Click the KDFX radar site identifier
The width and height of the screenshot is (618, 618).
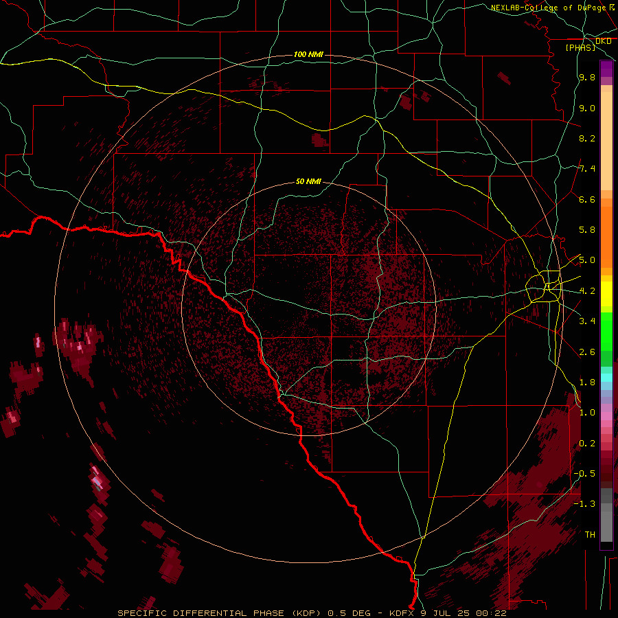click(x=402, y=613)
